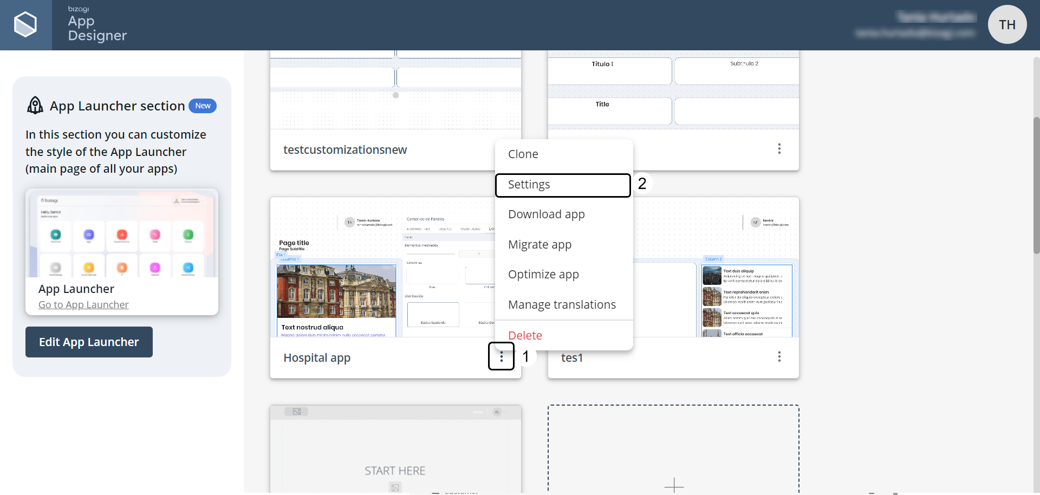The height and width of the screenshot is (495, 1040).
Task: Click the rocket icon of App Launcher section
Action: point(35,105)
